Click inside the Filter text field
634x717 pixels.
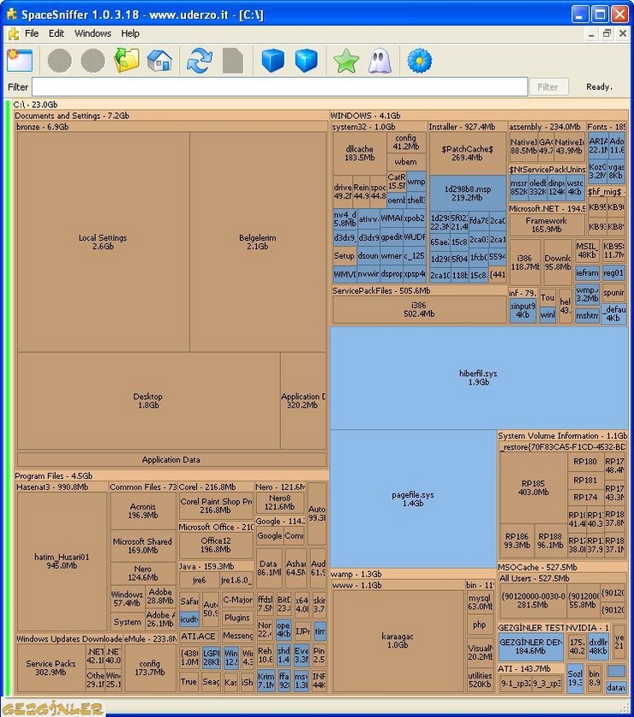(x=279, y=87)
